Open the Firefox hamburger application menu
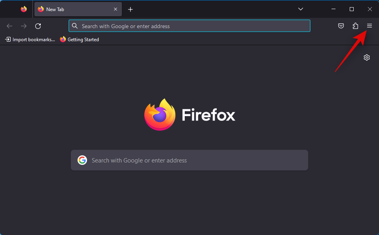The width and height of the screenshot is (379, 235). (370, 26)
